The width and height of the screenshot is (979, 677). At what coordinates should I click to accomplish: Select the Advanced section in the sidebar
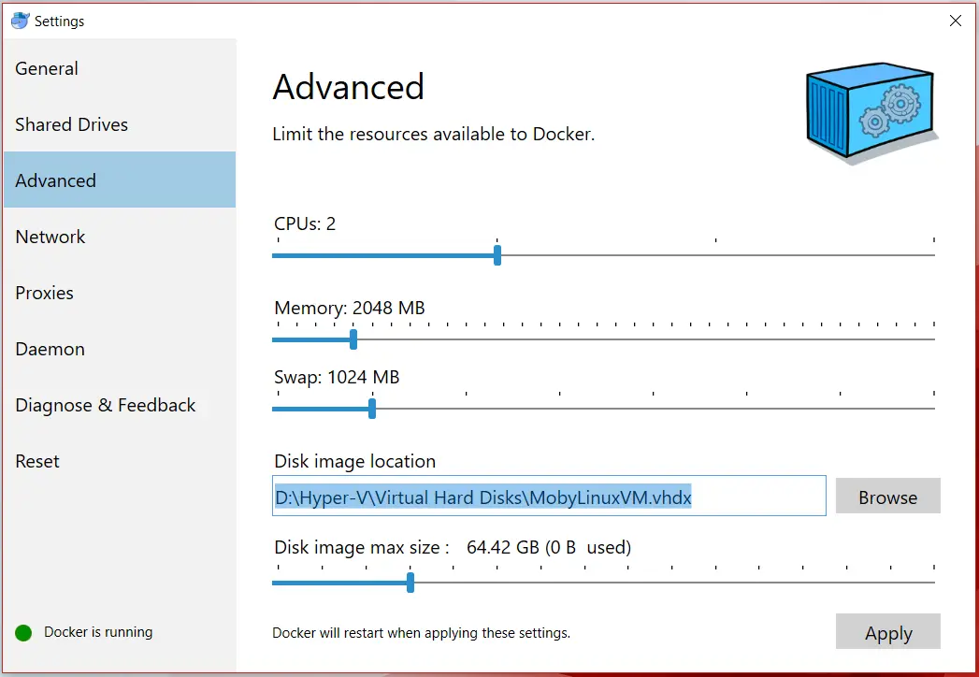[55, 180]
